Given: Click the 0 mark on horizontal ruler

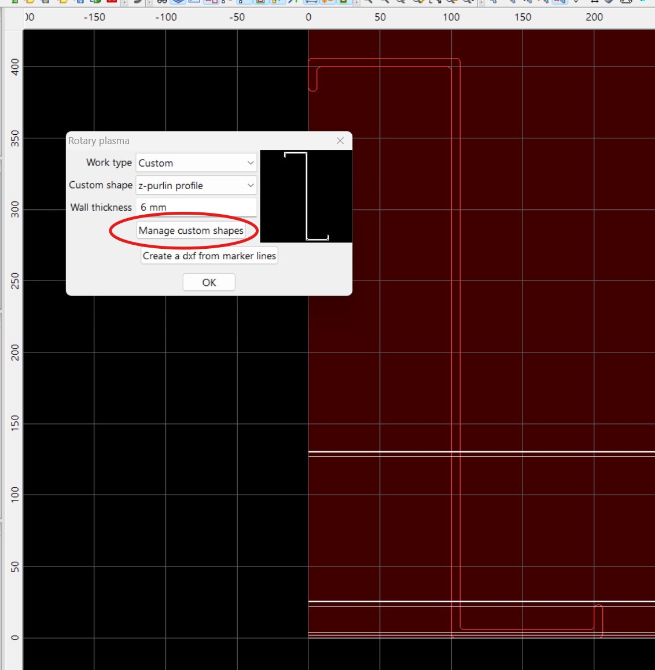Looking at the screenshot, I should click(x=308, y=17).
